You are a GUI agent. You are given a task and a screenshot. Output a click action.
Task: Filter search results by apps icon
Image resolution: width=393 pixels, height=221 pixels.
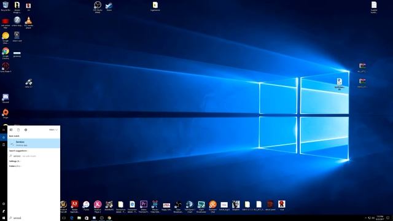(x=11, y=130)
